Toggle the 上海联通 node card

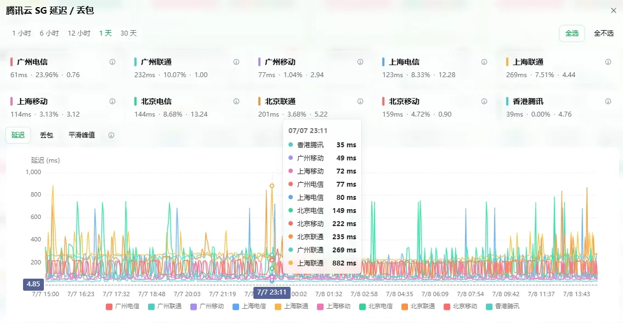tap(559, 68)
